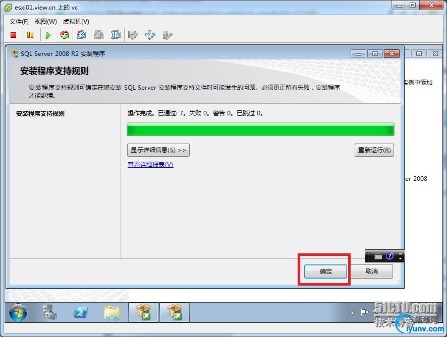Click the USB device connect icon

point(167,35)
